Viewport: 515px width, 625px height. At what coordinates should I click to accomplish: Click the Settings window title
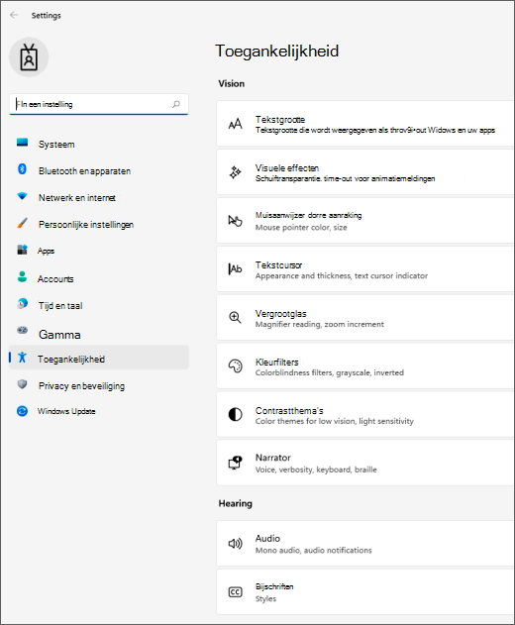coord(47,16)
